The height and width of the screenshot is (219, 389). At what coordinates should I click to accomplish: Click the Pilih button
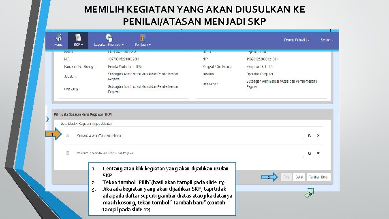[x=286, y=177]
